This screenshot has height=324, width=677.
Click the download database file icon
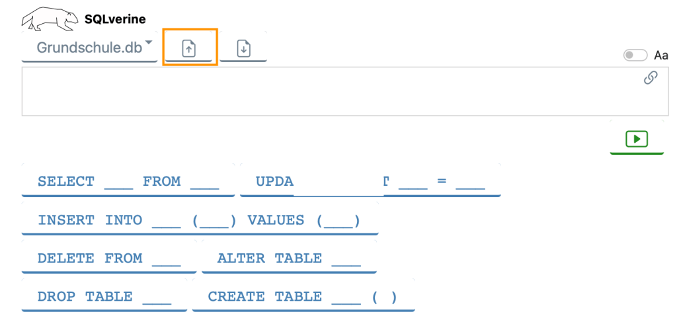point(243,48)
